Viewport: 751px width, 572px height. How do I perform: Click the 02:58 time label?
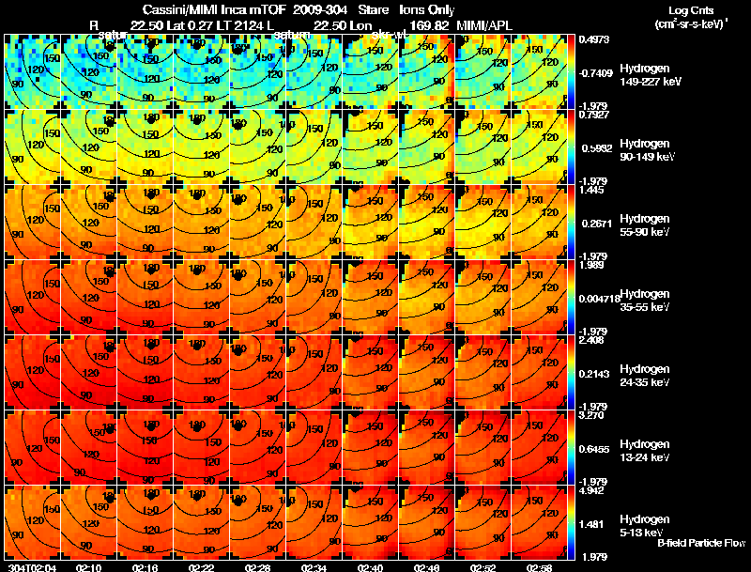pos(539,567)
